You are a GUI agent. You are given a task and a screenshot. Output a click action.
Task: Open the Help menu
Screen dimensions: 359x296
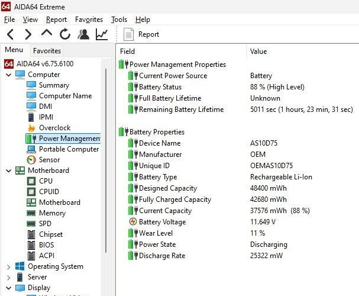pyautogui.click(x=143, y=20)
